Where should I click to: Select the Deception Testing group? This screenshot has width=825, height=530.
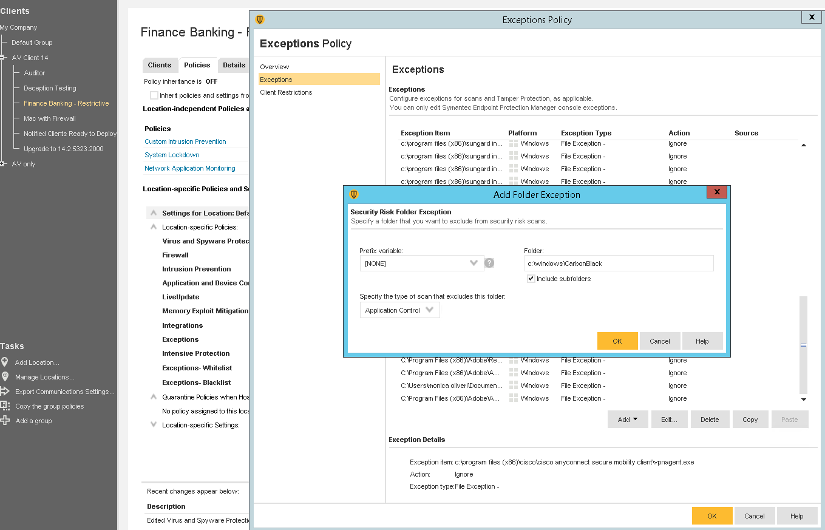tap(50, 88)
